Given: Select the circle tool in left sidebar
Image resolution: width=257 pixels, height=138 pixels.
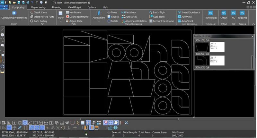Looking at the screenshot, I should [x=3, y=35].
